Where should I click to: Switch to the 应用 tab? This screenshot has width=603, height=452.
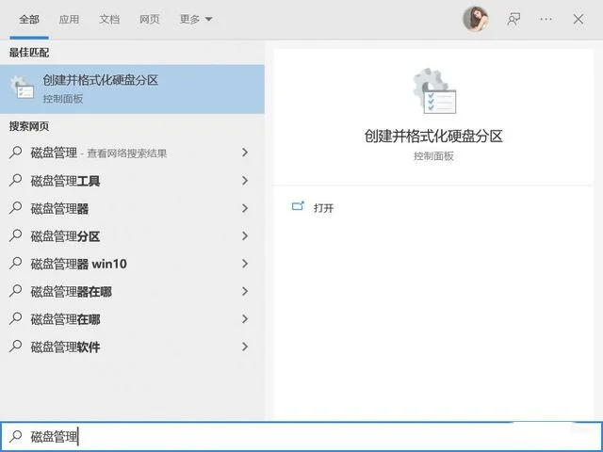tap(69, 19)
